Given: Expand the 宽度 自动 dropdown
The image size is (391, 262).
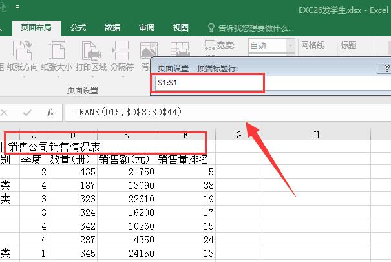Looking at the screenshot, I should (288, 45).
